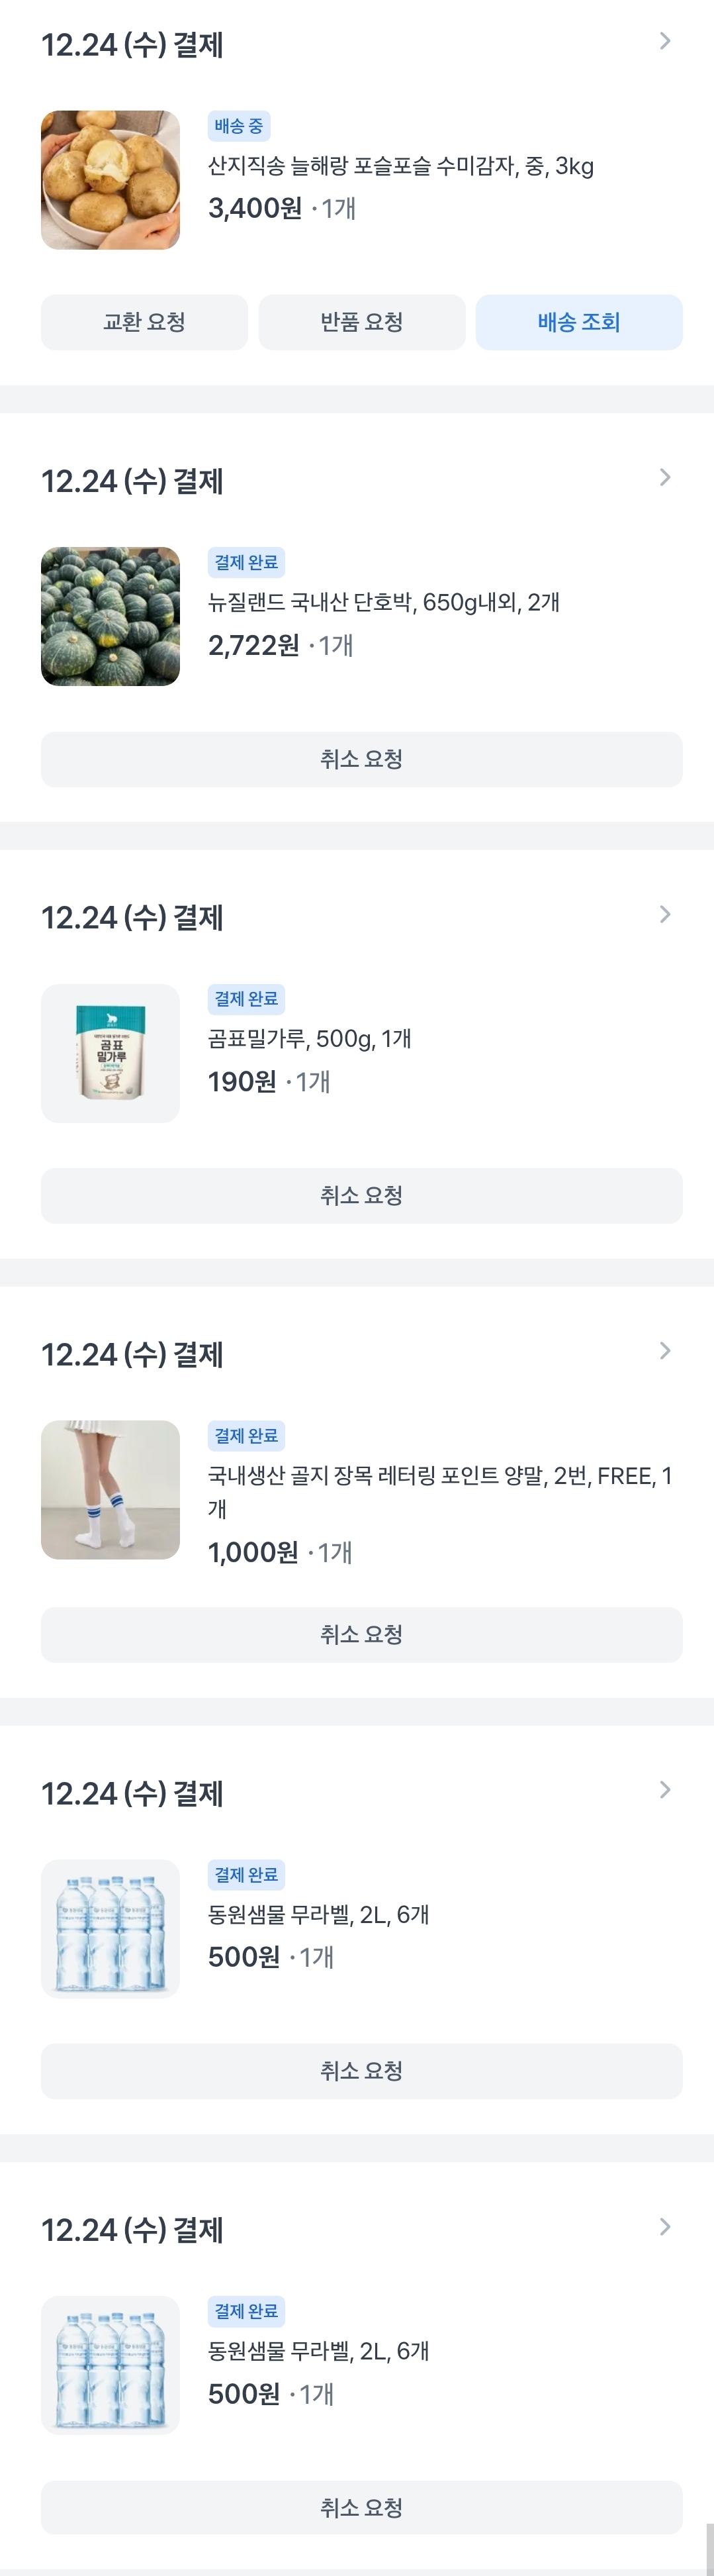Open the 곰표밀가루 order detail arrow
Image resolution: width=714 pixels, height=2576 pixels.
[x=665, y=915]
